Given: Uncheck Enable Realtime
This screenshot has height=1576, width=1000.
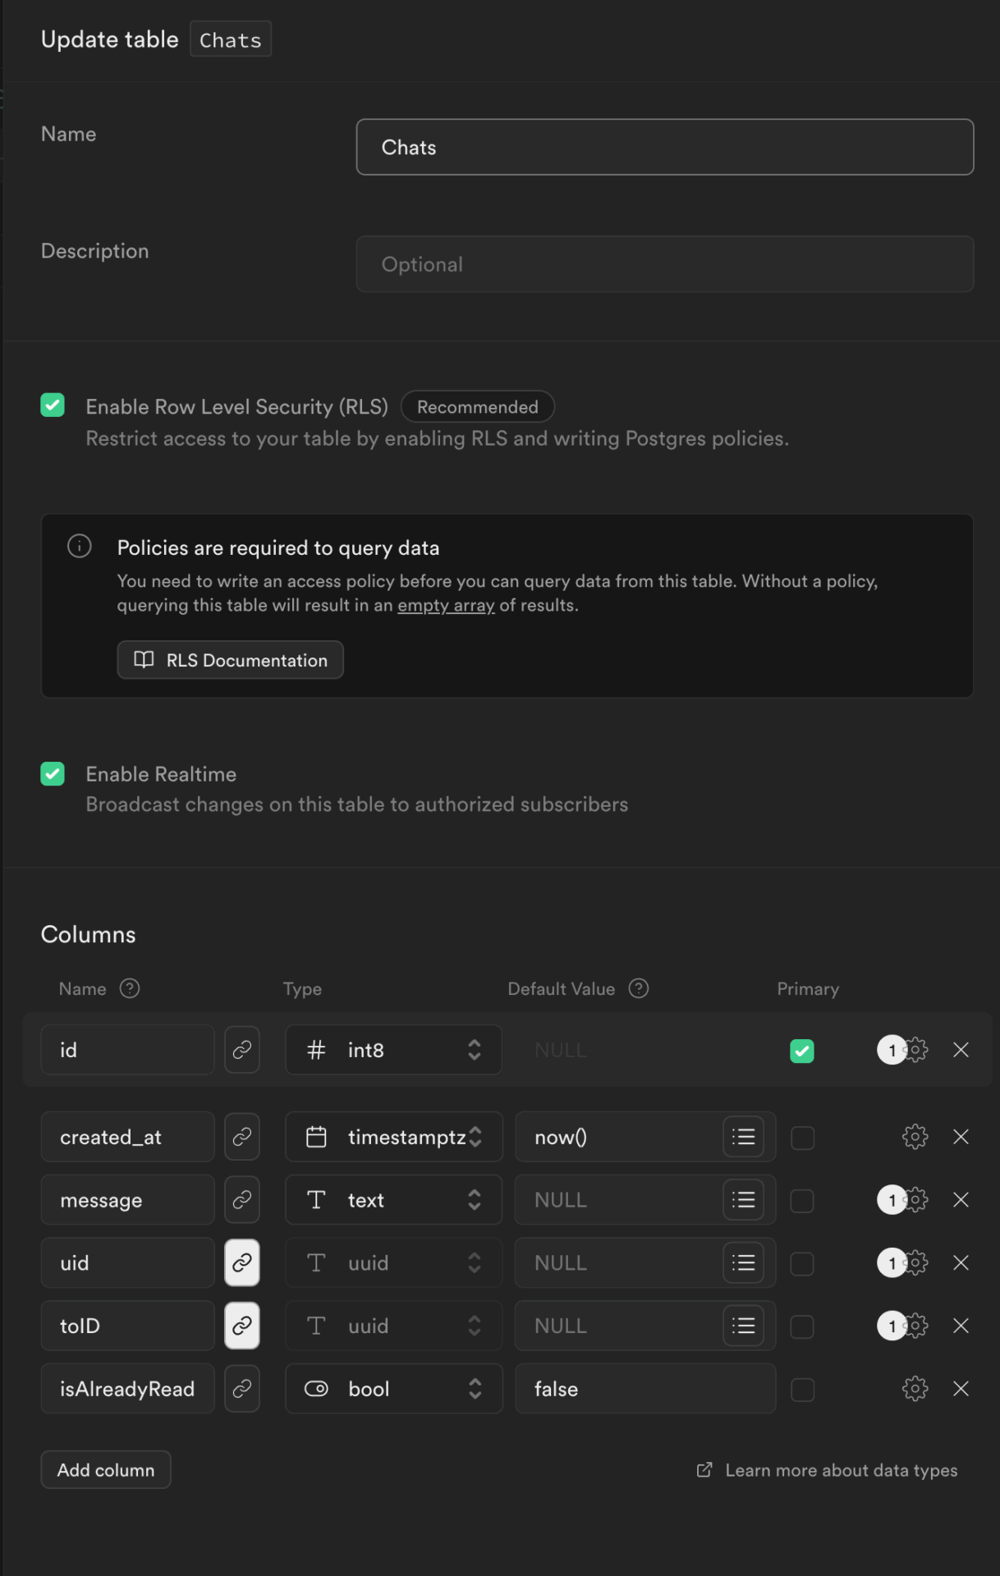Looking at the screenshot, I should (x=53, y=774).
